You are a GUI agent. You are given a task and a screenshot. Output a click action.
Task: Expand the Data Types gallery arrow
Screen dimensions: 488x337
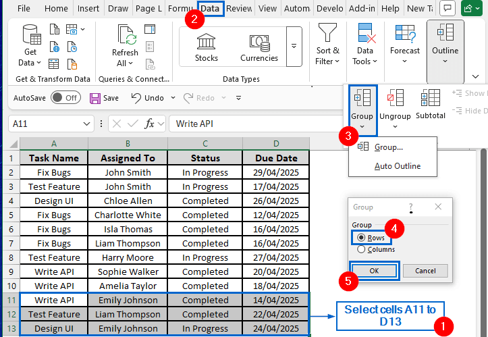294,47
